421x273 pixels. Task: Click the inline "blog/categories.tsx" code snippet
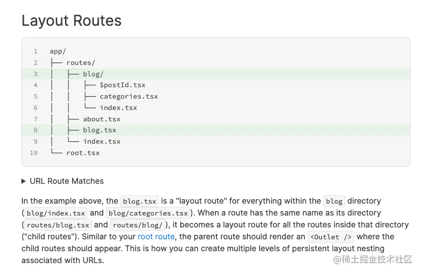[148, 214]
